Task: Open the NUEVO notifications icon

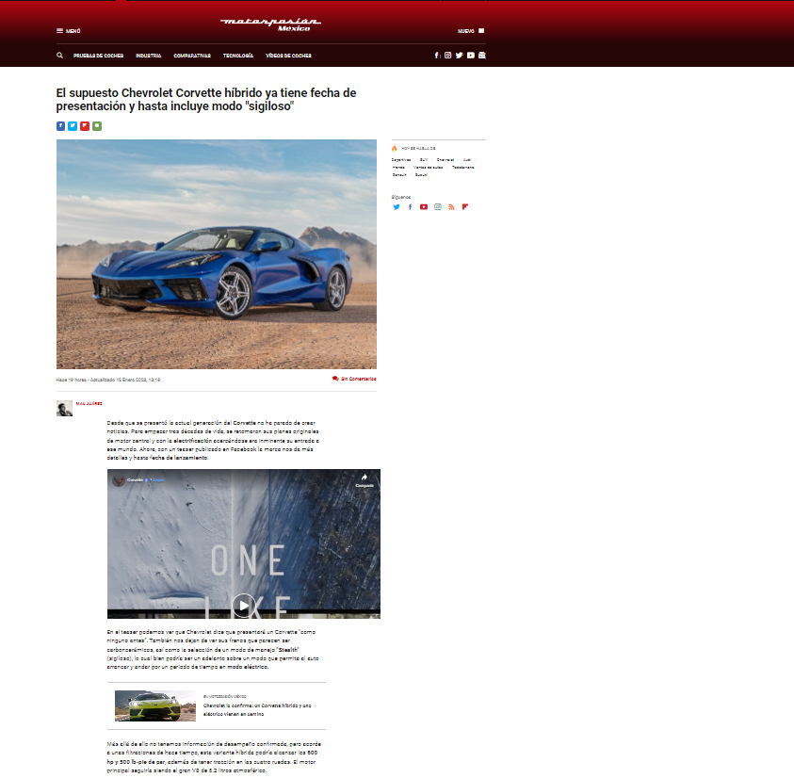Action: 481,31
